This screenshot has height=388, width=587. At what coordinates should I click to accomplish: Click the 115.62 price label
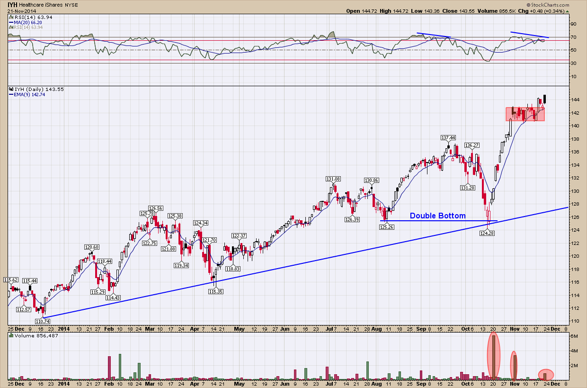pyautogui.click(x=11, y=280)
